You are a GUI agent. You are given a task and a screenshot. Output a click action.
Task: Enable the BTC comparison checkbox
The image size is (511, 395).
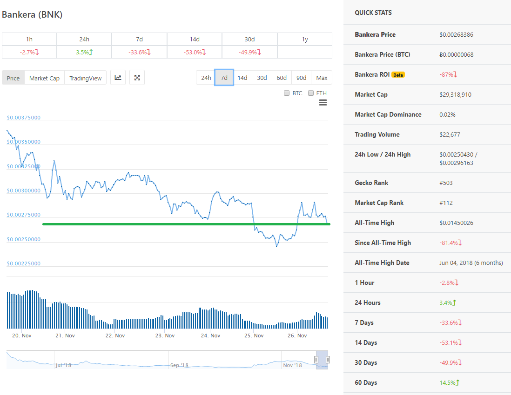[287, 93]
